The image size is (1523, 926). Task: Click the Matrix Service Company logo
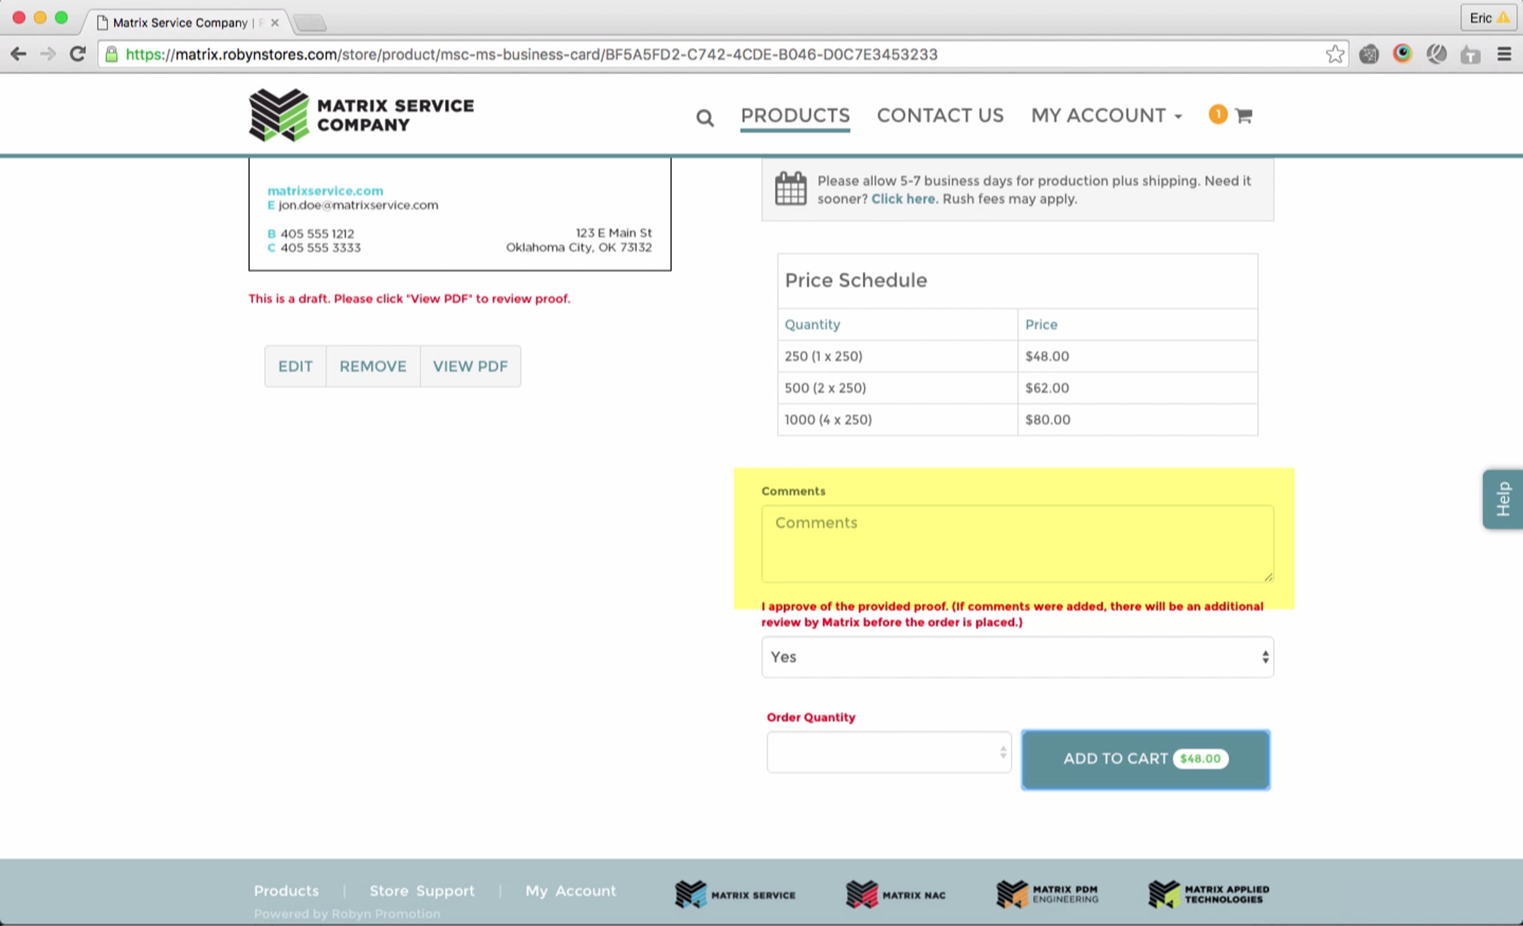361,115
